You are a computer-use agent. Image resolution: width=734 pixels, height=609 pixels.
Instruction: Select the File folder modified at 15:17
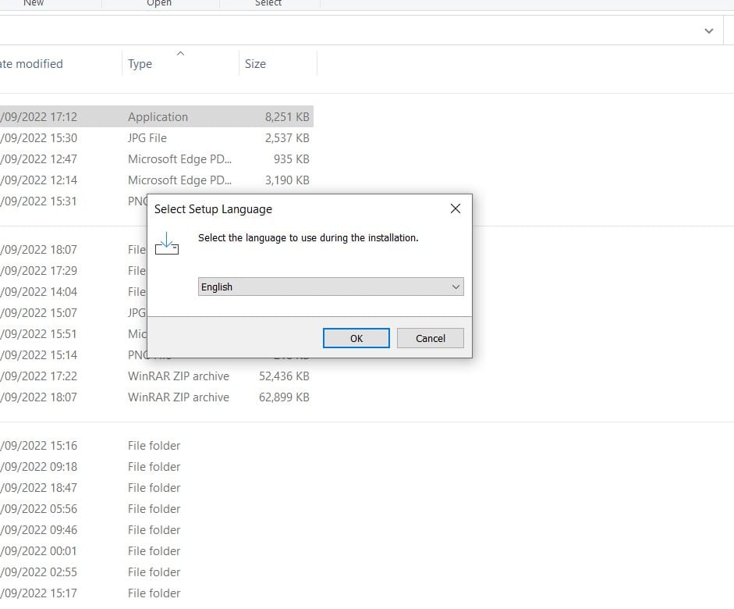(154, 593)
